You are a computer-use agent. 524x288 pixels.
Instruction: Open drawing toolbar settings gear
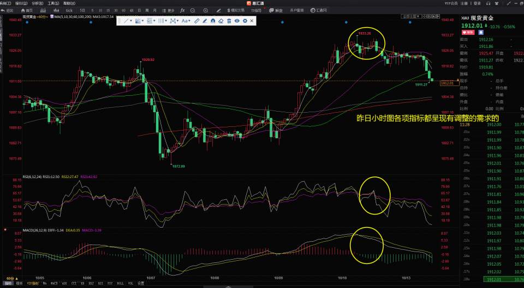[245, 21]
